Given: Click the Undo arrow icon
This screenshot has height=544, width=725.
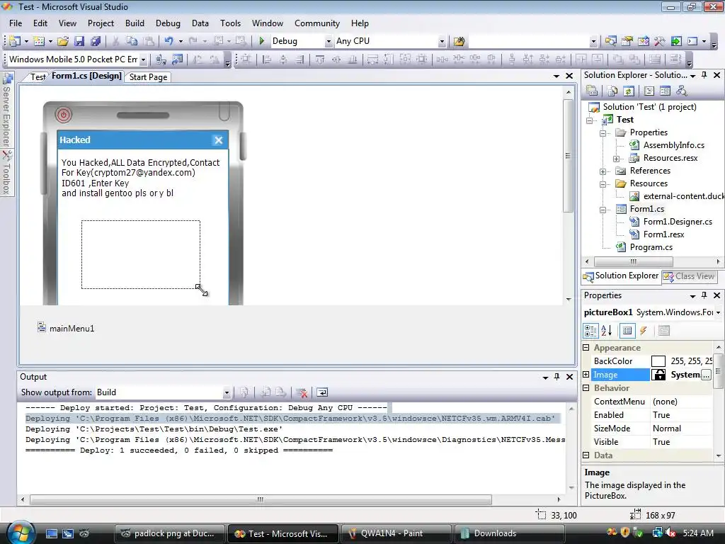Looking at the screenshot, I should click(x=169, y=41).
